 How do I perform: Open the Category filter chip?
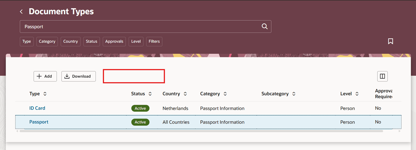click(x=47, y=41)
